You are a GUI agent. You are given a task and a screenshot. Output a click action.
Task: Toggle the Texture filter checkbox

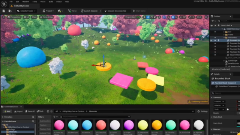(45, 125)
